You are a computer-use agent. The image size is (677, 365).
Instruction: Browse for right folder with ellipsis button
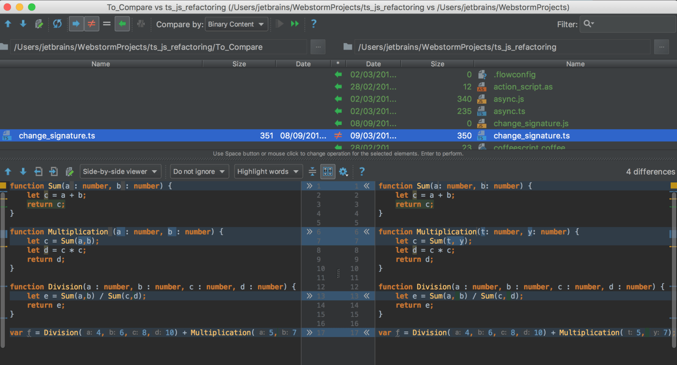[x=661, y=47]
